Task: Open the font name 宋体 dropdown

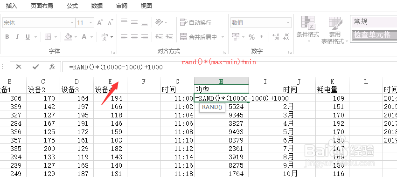Action: 72,23
